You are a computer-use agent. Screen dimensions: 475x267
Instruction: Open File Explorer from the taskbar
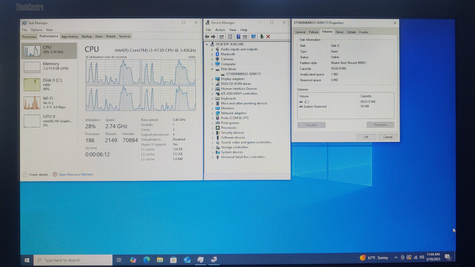(160, 260)
